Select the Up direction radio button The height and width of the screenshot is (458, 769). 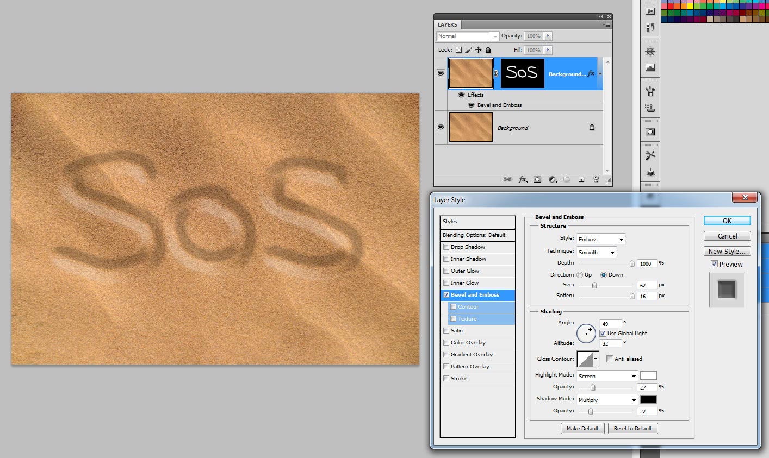[x=580, y=275]
